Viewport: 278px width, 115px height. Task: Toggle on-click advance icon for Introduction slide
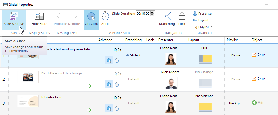(109, 108)
